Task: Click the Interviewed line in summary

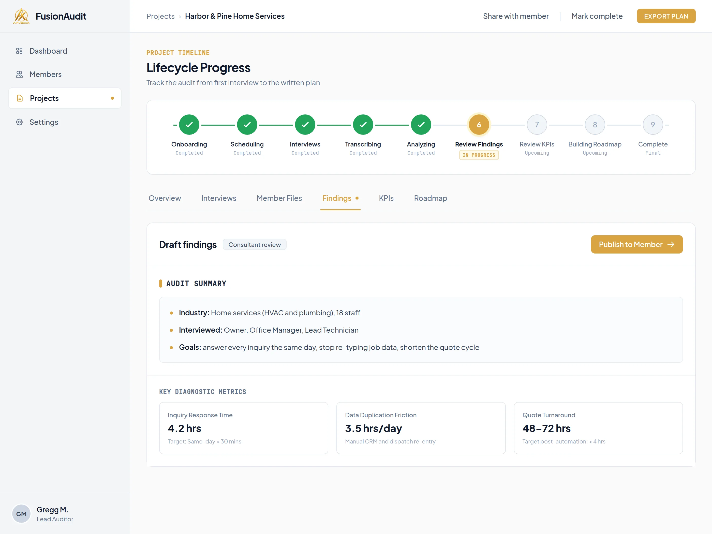Action: point(269,330)
